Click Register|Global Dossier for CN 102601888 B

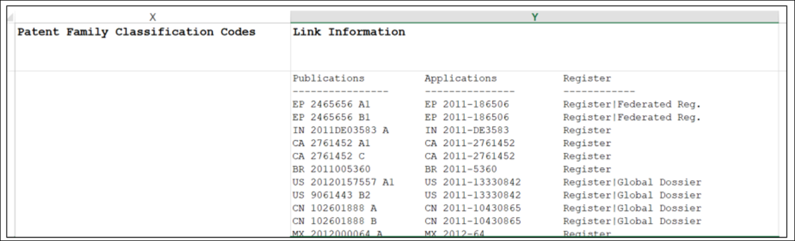pos(632,221)
